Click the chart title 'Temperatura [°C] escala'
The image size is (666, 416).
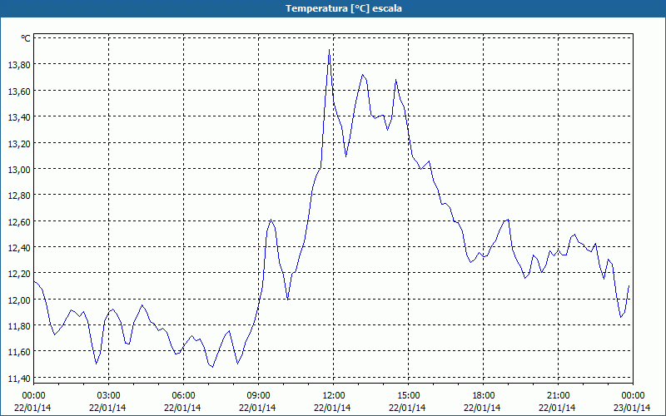click(x=344, y=8)
